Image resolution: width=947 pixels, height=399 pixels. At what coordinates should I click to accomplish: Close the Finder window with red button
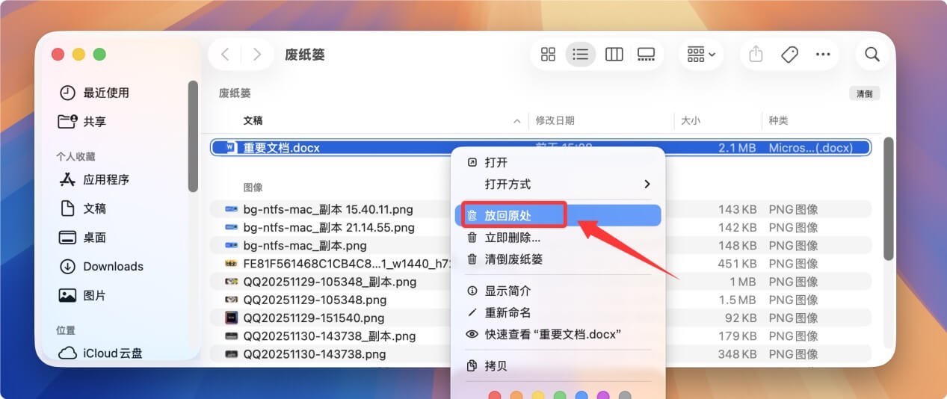coord(58,55)
